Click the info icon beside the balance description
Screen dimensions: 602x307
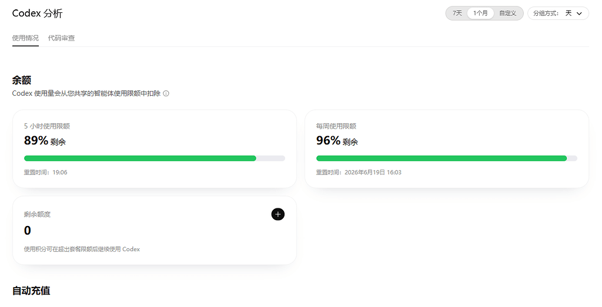coord(166,93)
